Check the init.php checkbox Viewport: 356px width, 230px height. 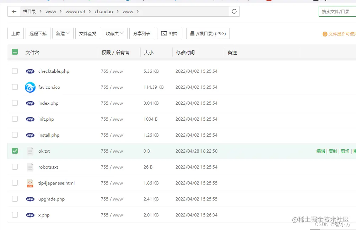pos(15,119)
